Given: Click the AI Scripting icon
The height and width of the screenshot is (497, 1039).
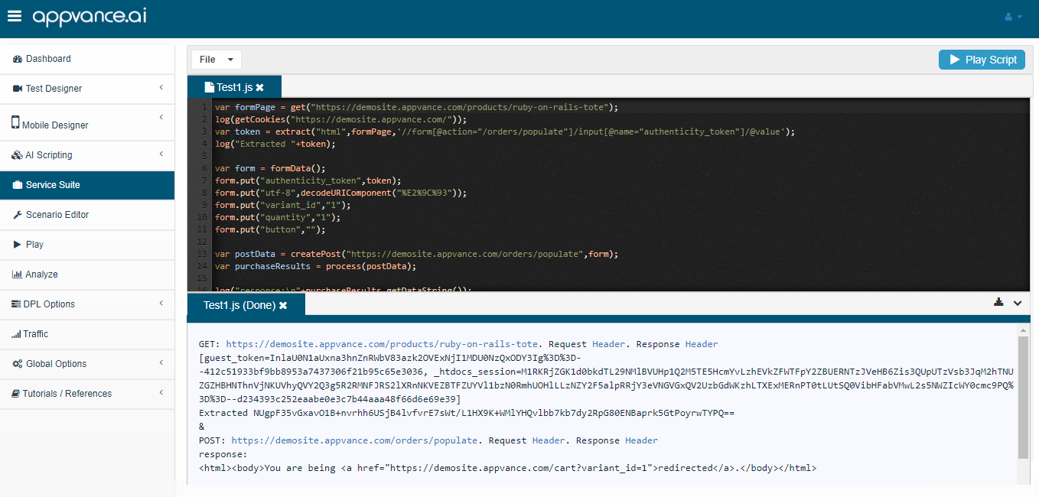Looking at the screenshot, I should (x=18, y=155).
